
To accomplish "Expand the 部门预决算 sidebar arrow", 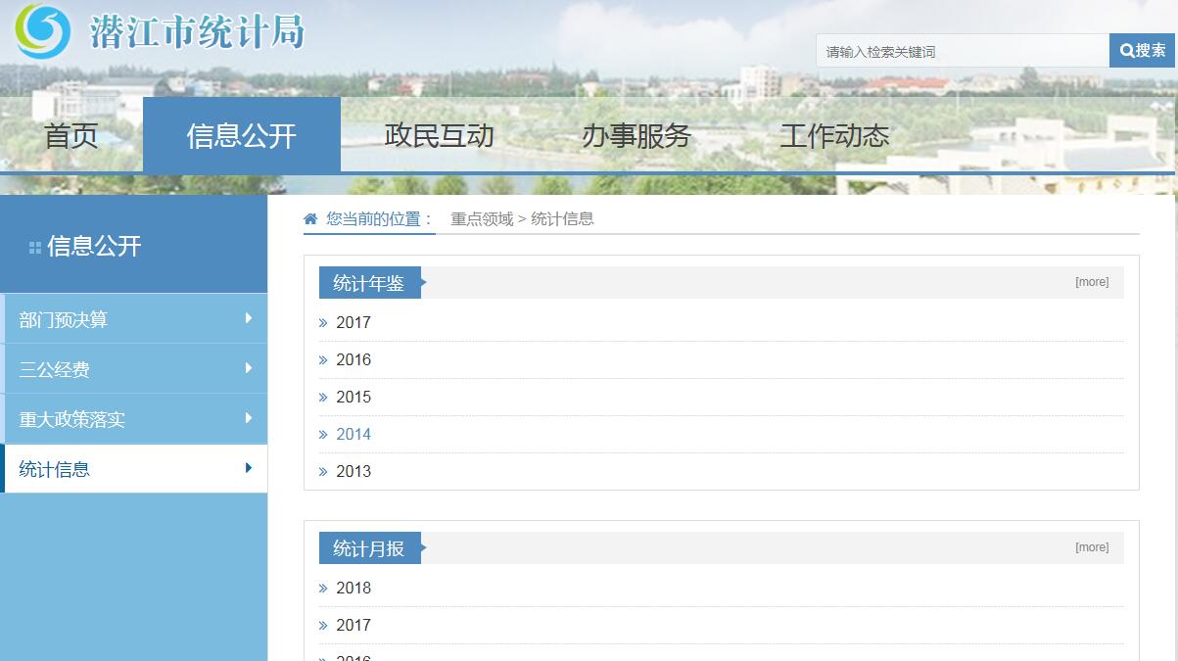I will point(249,318).
